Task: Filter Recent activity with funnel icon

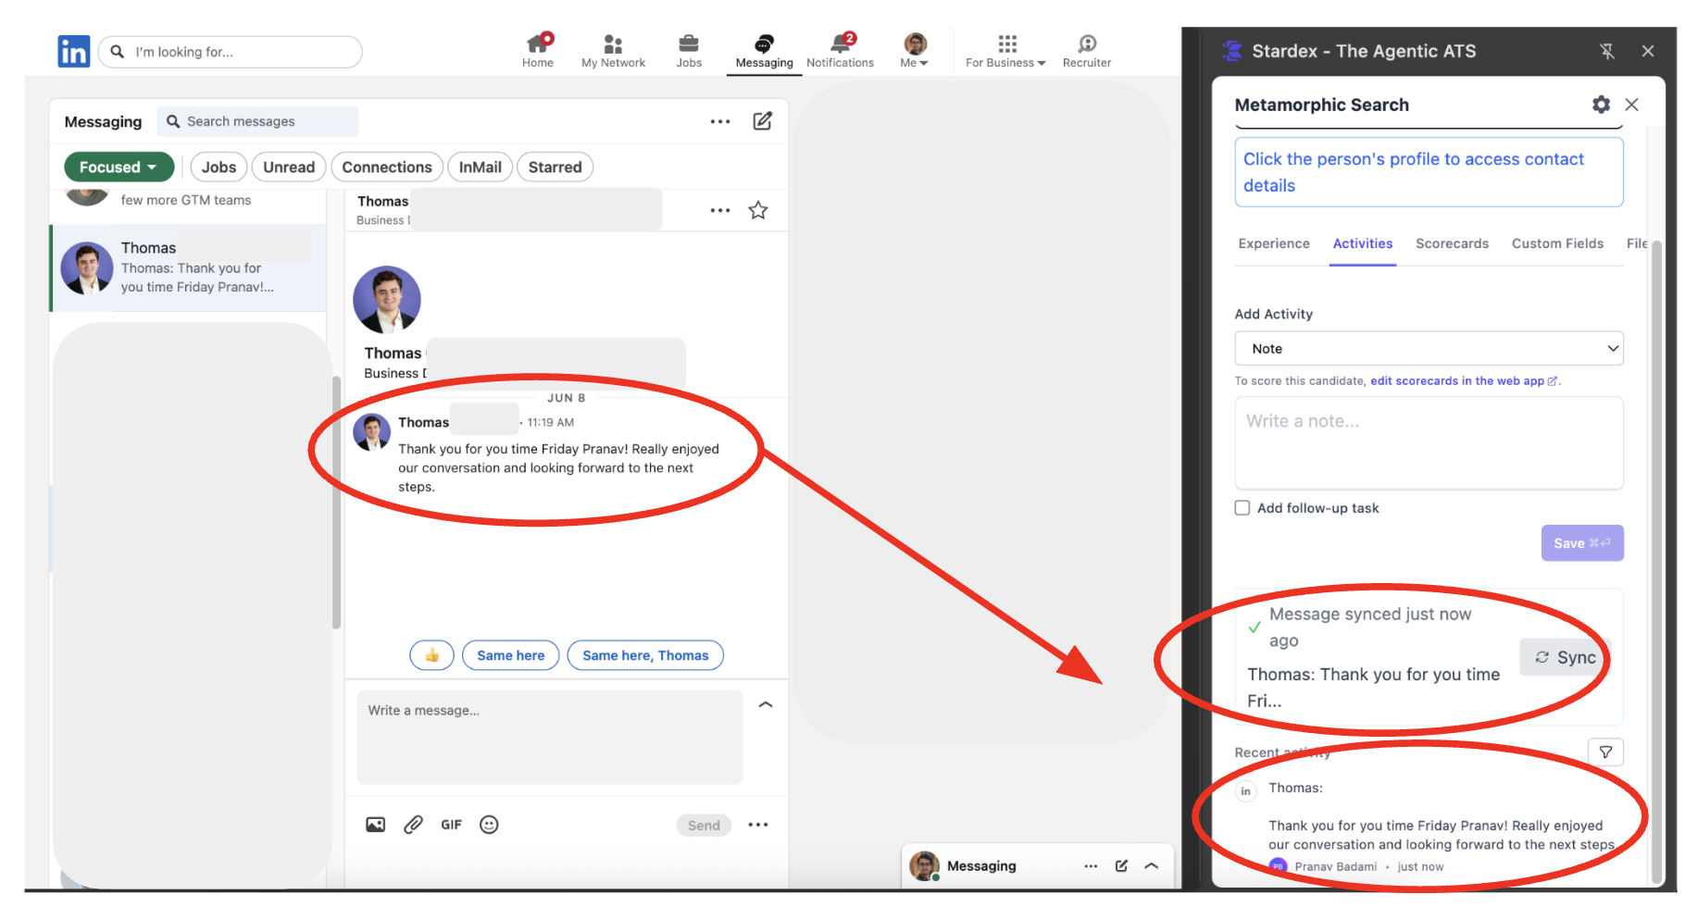Action: (x=1605, y=752)
